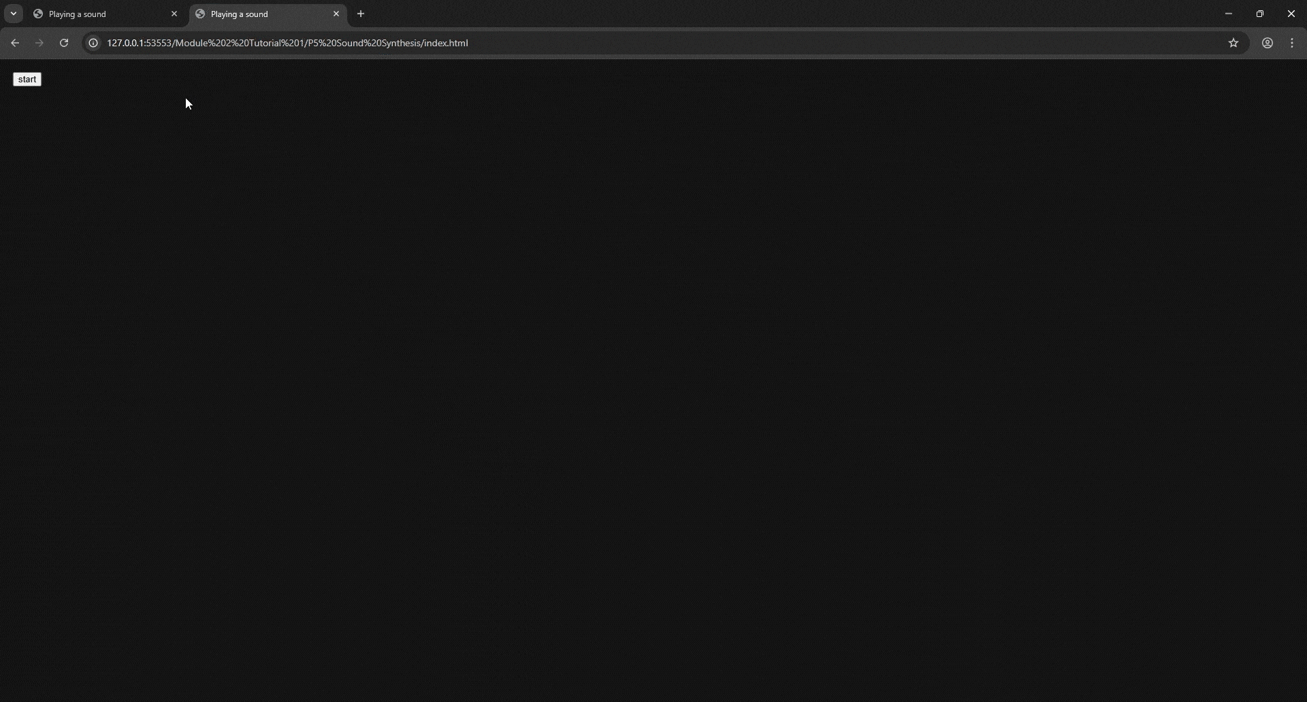This screenshot has height=702, width=1307.
Task: Toggle window maximize state
Action: tap(1260, 14)
